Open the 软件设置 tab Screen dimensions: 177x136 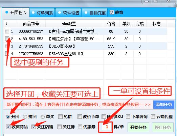(x=68, y=13)
